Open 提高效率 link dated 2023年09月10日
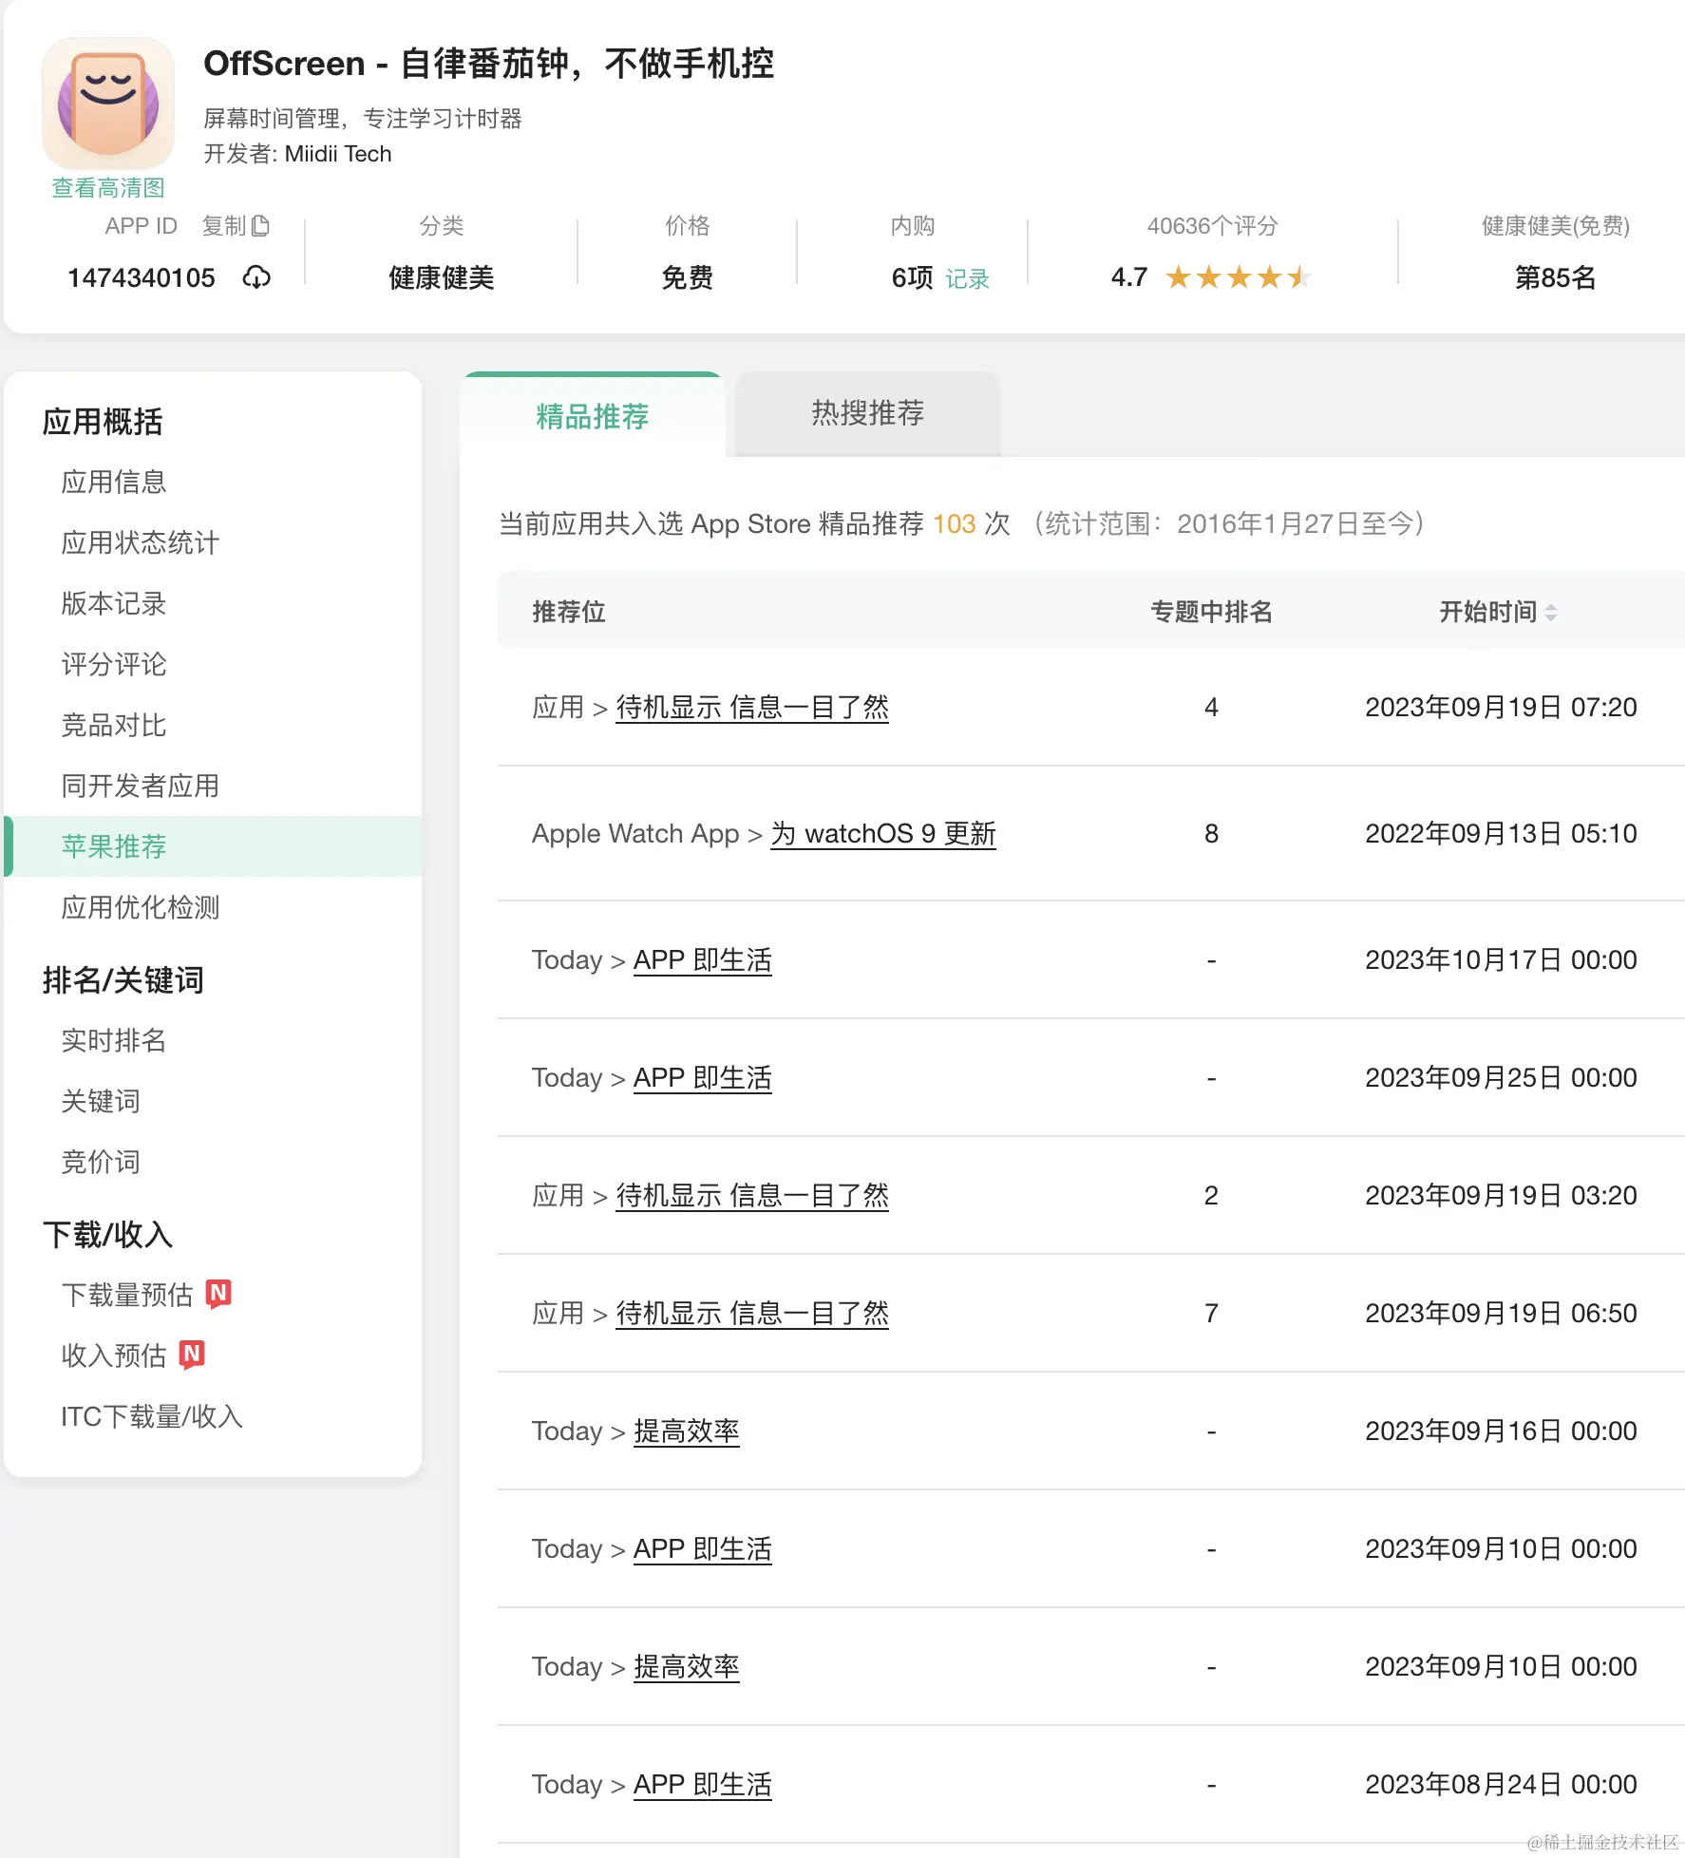The image size is (1685, 1858). coord(687,1667)
